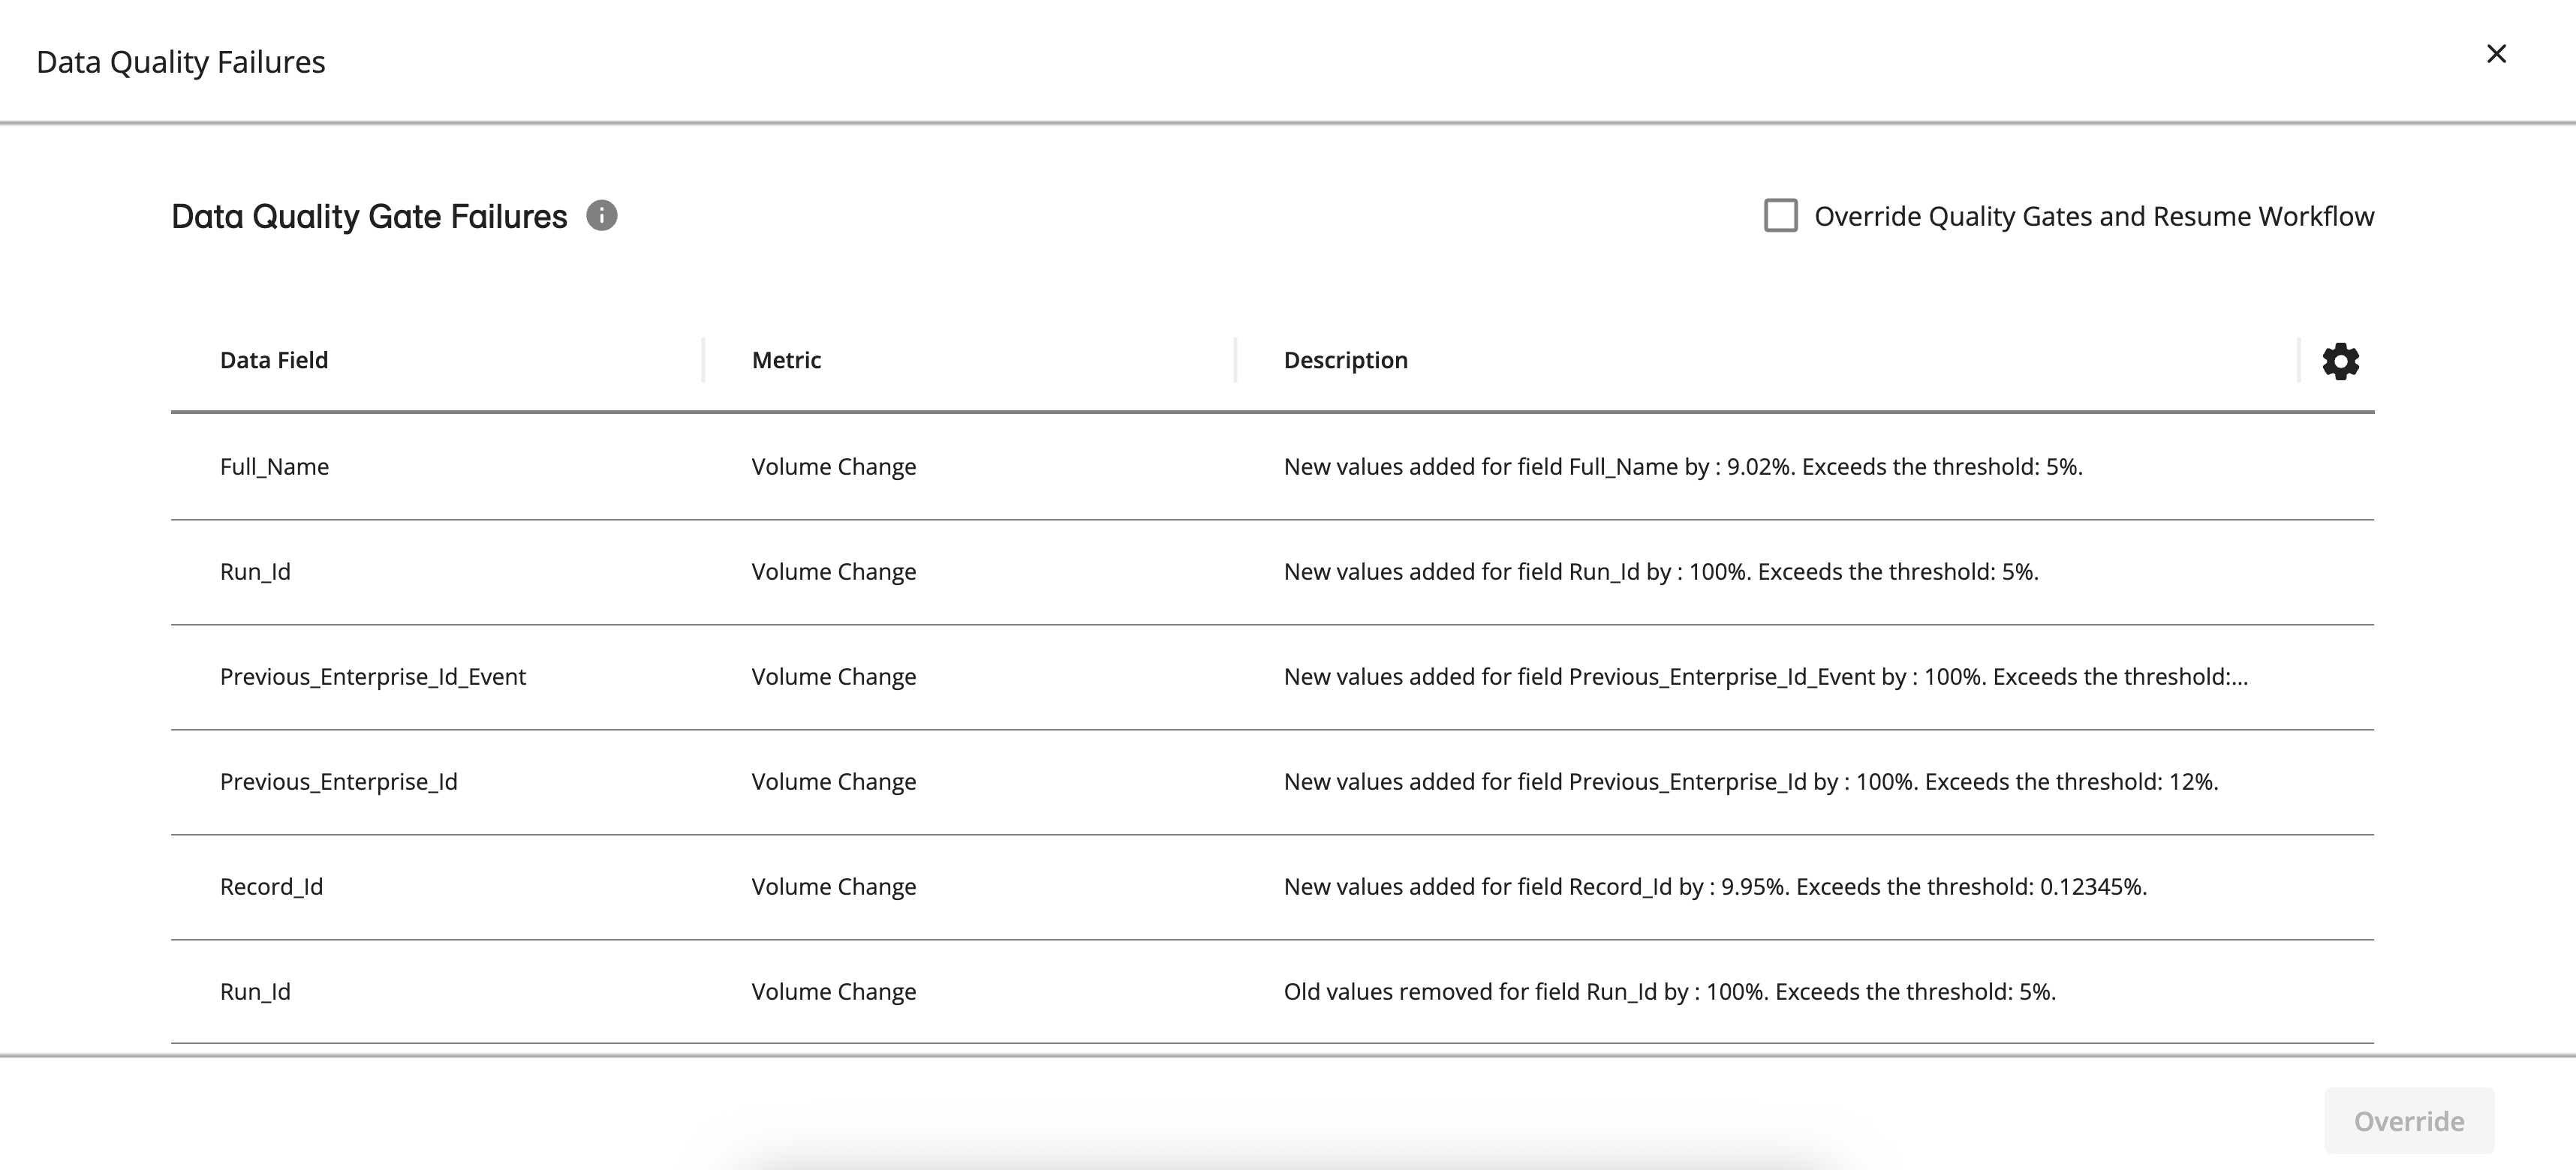The image size is (2576, 1170).
Task: Click Full_Name description with 9.02% value
Action: [1683, 466]
